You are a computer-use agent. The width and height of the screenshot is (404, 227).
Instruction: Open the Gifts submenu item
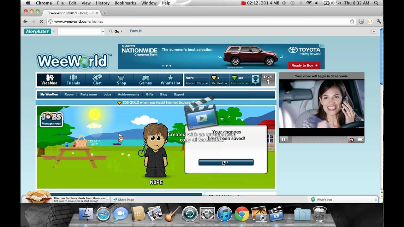[150, 95]
